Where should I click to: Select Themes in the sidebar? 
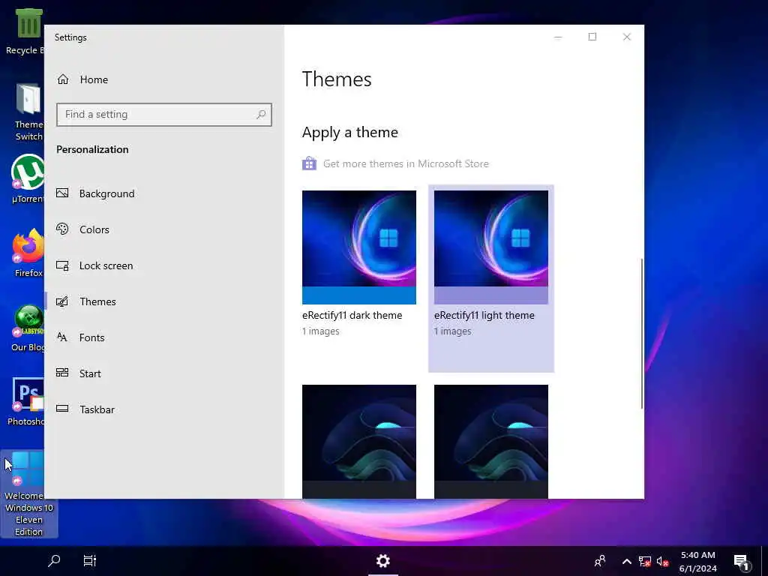click(164, 301)
